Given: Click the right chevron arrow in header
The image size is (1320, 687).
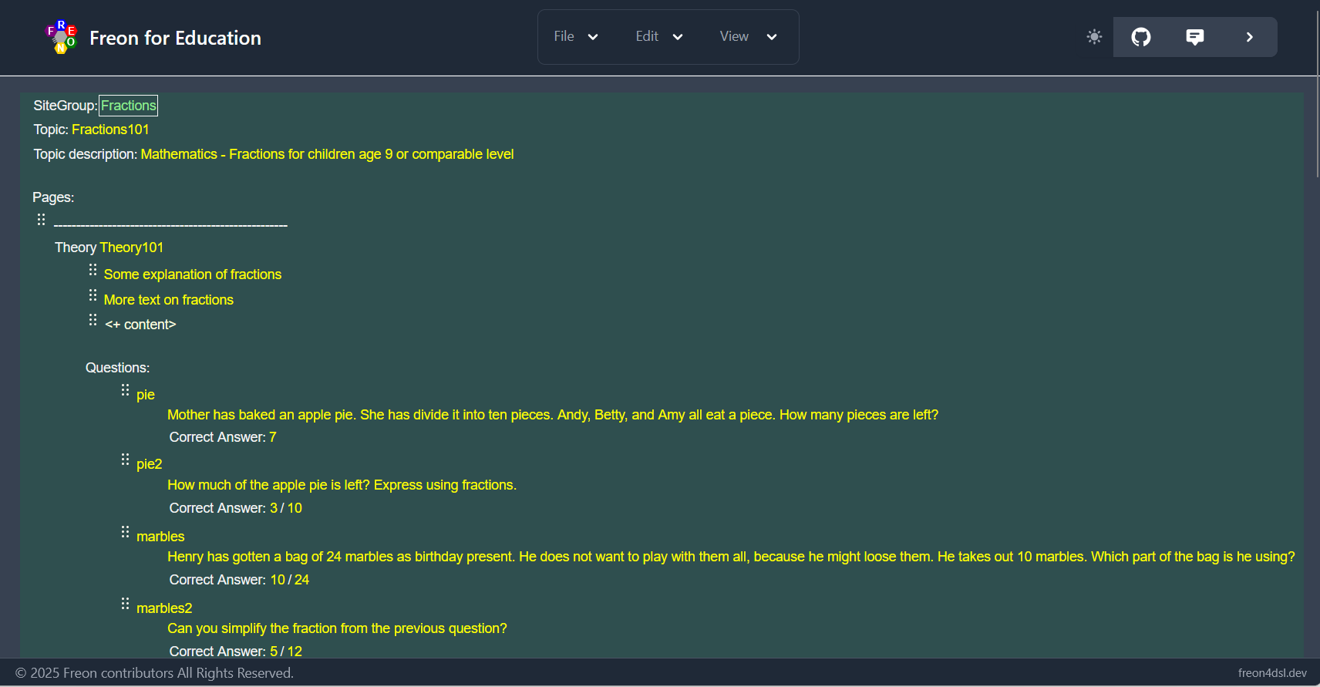Looking at the screenshot, I should point(1249,37).
